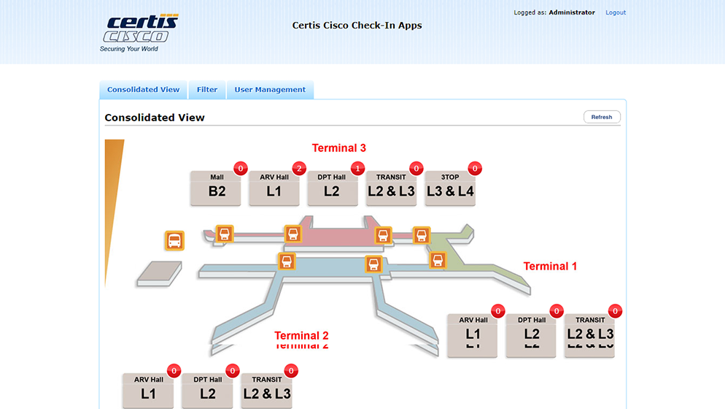Open Terminal 2 TRANSIT L2 & L3 tile
This screenshot has width=725, height=409.
pos(266,391)
